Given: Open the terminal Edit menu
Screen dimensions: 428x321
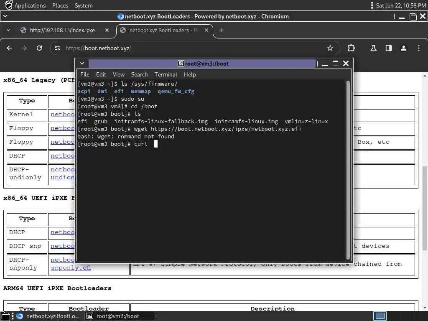Looking at the screenshot, I should [101, 74].
